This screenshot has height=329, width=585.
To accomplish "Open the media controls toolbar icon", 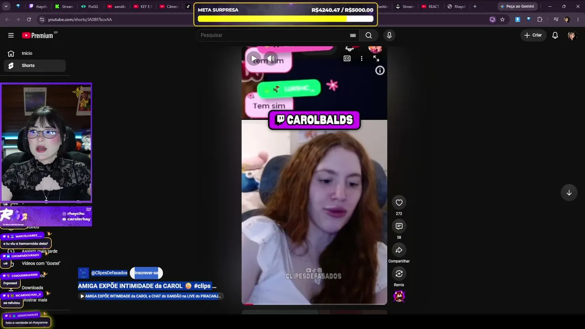I will 556,20.
